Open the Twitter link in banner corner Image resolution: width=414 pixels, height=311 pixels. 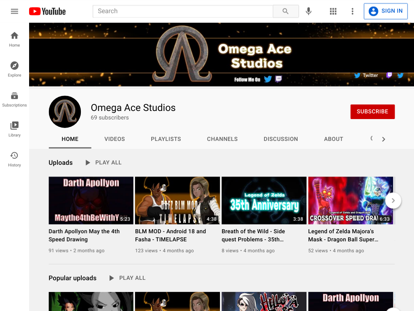[366, 75]
